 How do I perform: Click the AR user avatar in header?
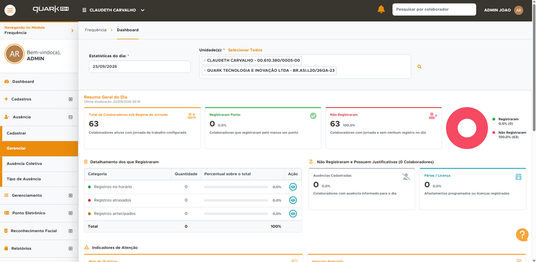(x=519, y=10)
